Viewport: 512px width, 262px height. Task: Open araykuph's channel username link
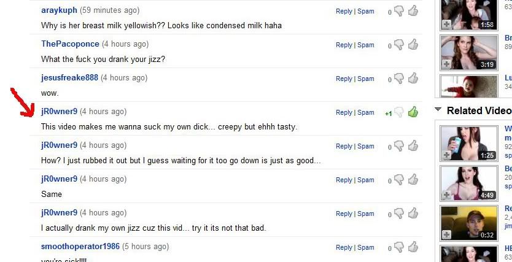click(60, 10)
